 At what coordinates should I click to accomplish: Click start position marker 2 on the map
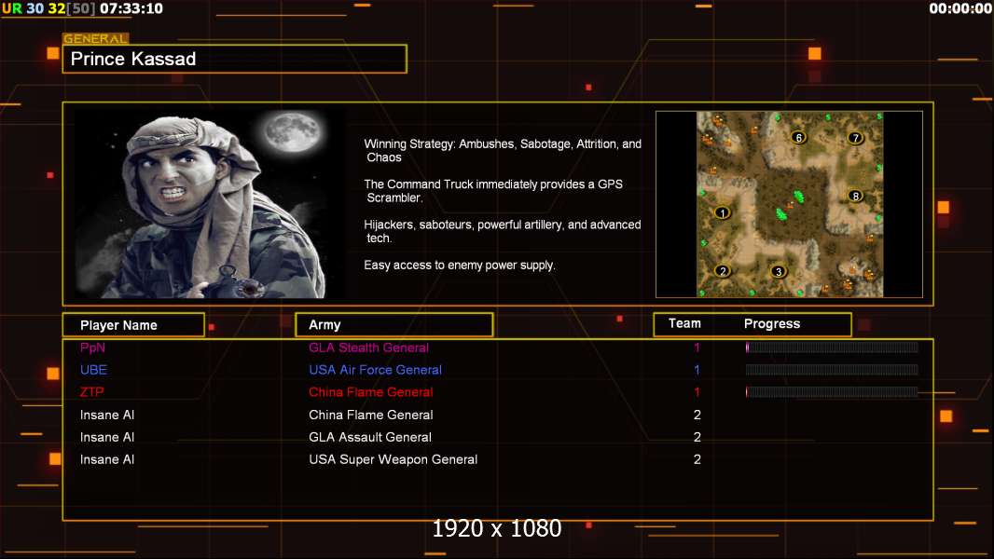click(722, 271)
